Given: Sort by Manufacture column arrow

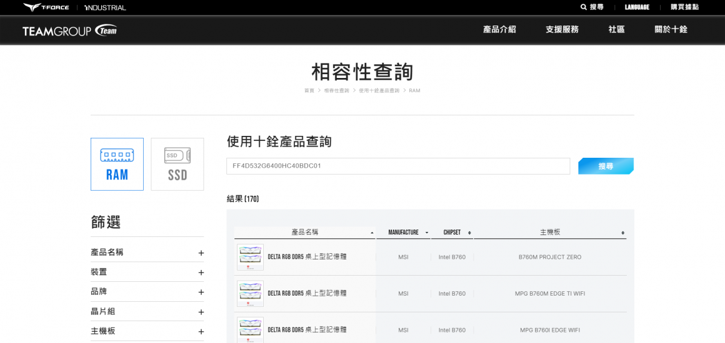Looking at the screenshot, I should (427, 233).
